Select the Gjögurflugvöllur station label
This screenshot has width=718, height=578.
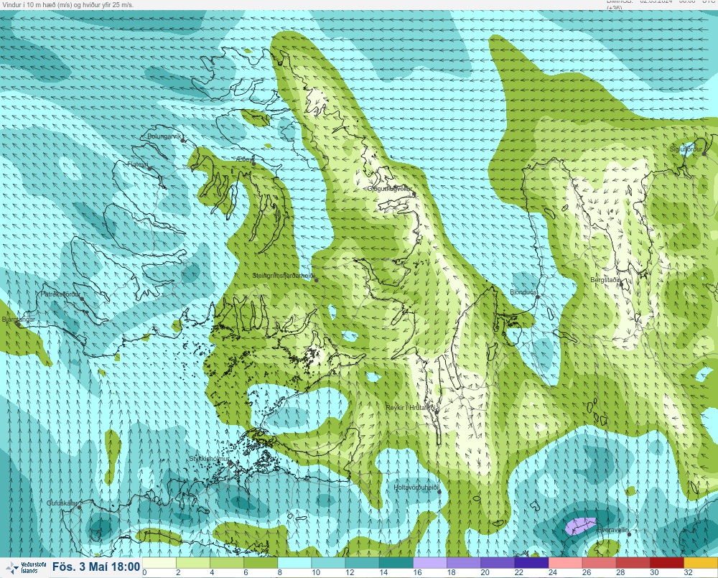389,189
